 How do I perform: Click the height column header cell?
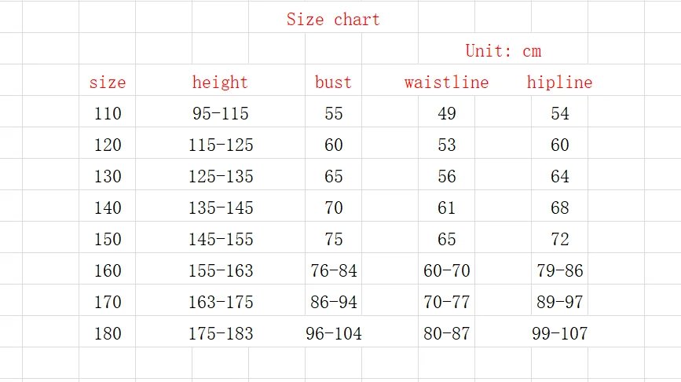point(220,82)
